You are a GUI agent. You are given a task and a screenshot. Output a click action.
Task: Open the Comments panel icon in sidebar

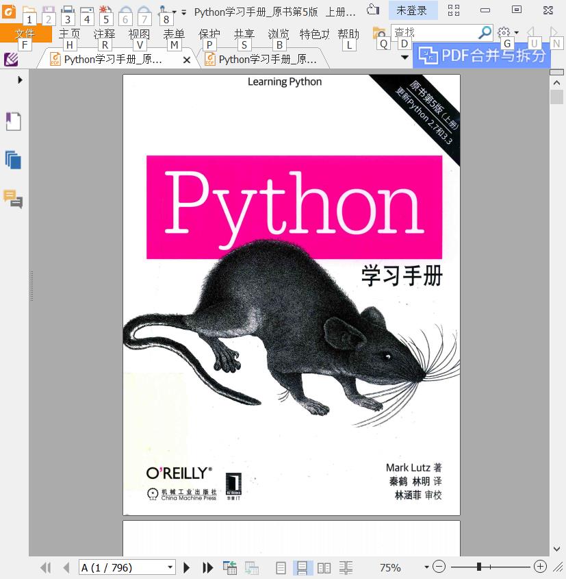pyautogui.click(x=13, y=199)
